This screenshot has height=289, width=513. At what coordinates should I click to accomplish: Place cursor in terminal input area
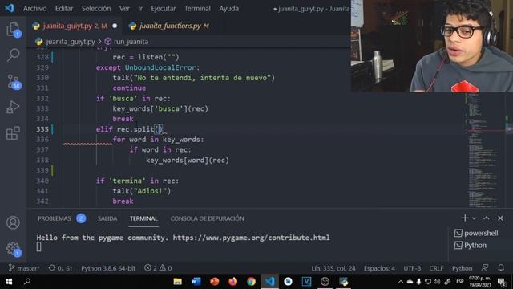tap(39, 246)
